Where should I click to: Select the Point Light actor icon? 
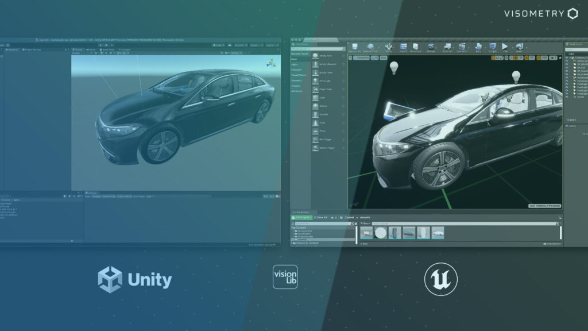pyautogui.click(x=315, y=80)
